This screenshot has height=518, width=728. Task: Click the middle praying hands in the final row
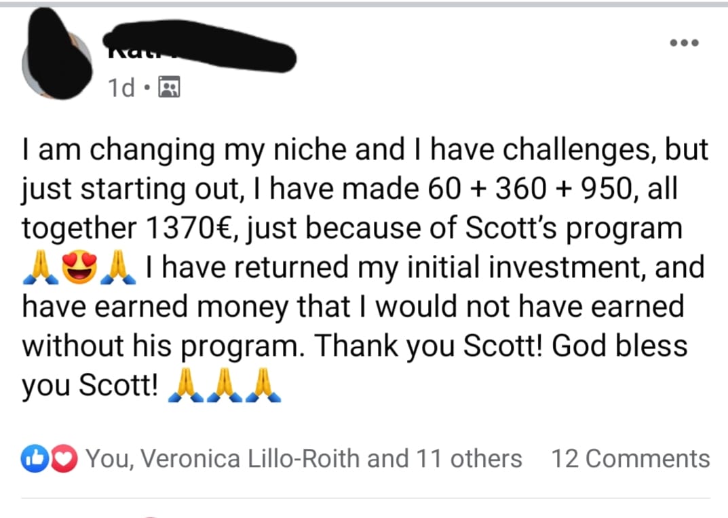coord(224,386)
